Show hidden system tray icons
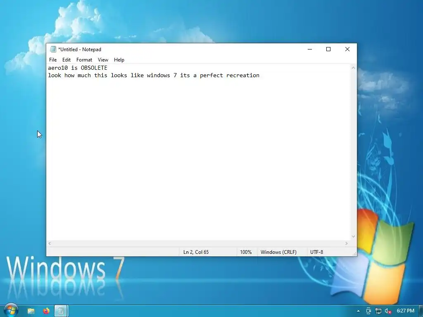The image size is (423, 317). pos(358,311)
